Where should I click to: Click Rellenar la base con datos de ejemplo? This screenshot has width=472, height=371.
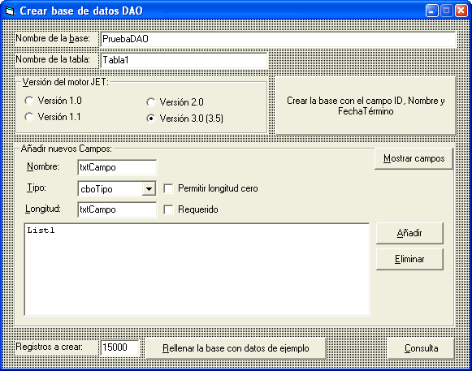tap(236, 348)
